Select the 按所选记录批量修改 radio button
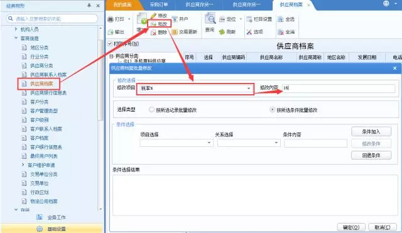 point(151,110)
